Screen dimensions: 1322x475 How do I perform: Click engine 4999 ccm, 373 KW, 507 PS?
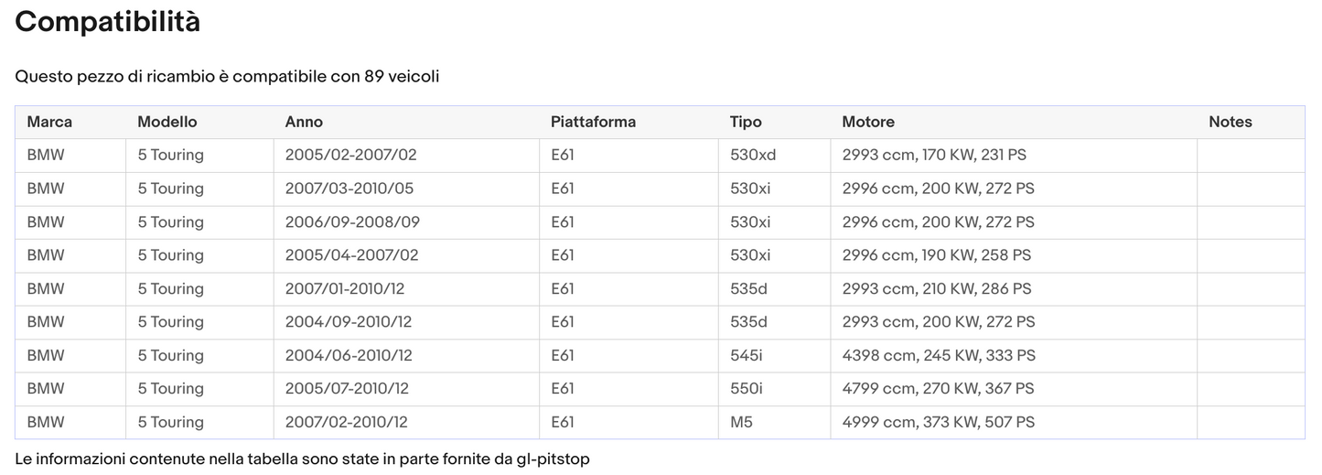(x=938, y=422)
